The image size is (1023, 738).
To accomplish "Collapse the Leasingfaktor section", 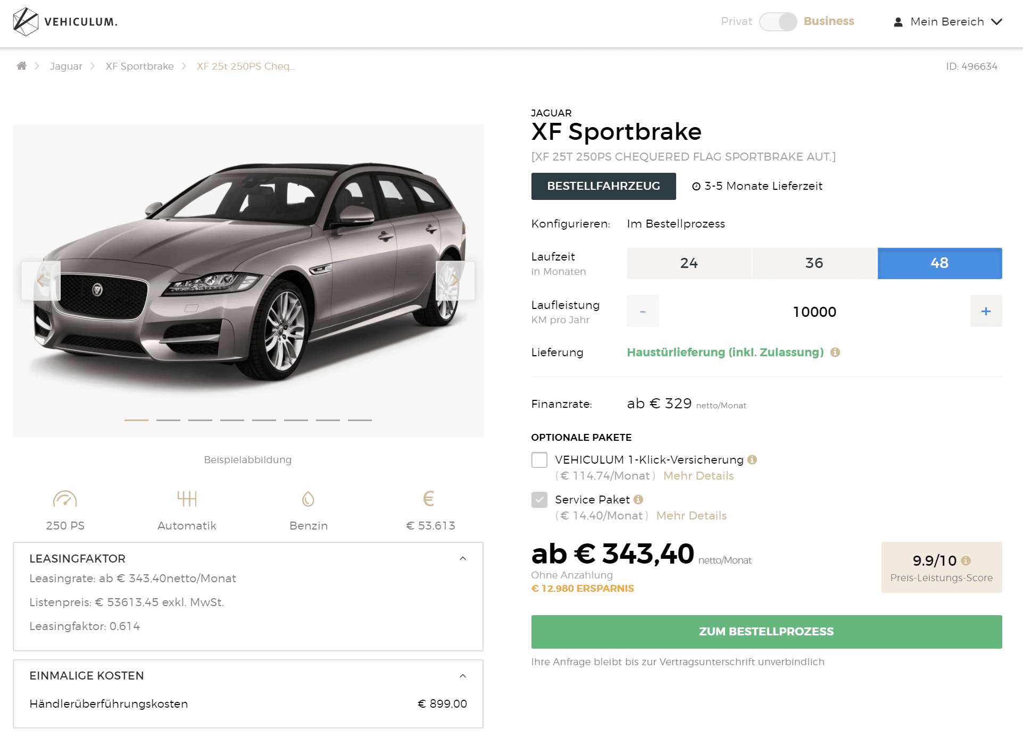I will 463,558.
